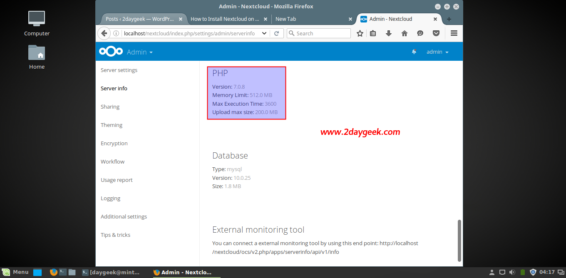Open the Computer desktop icon
Viewport: 566px width, 278px height.
click(37, 23)
